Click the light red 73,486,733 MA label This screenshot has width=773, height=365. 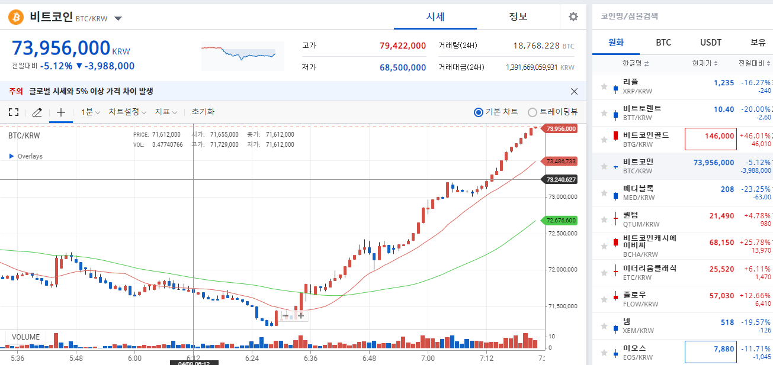pyautogui.click(x=560, y=161)
